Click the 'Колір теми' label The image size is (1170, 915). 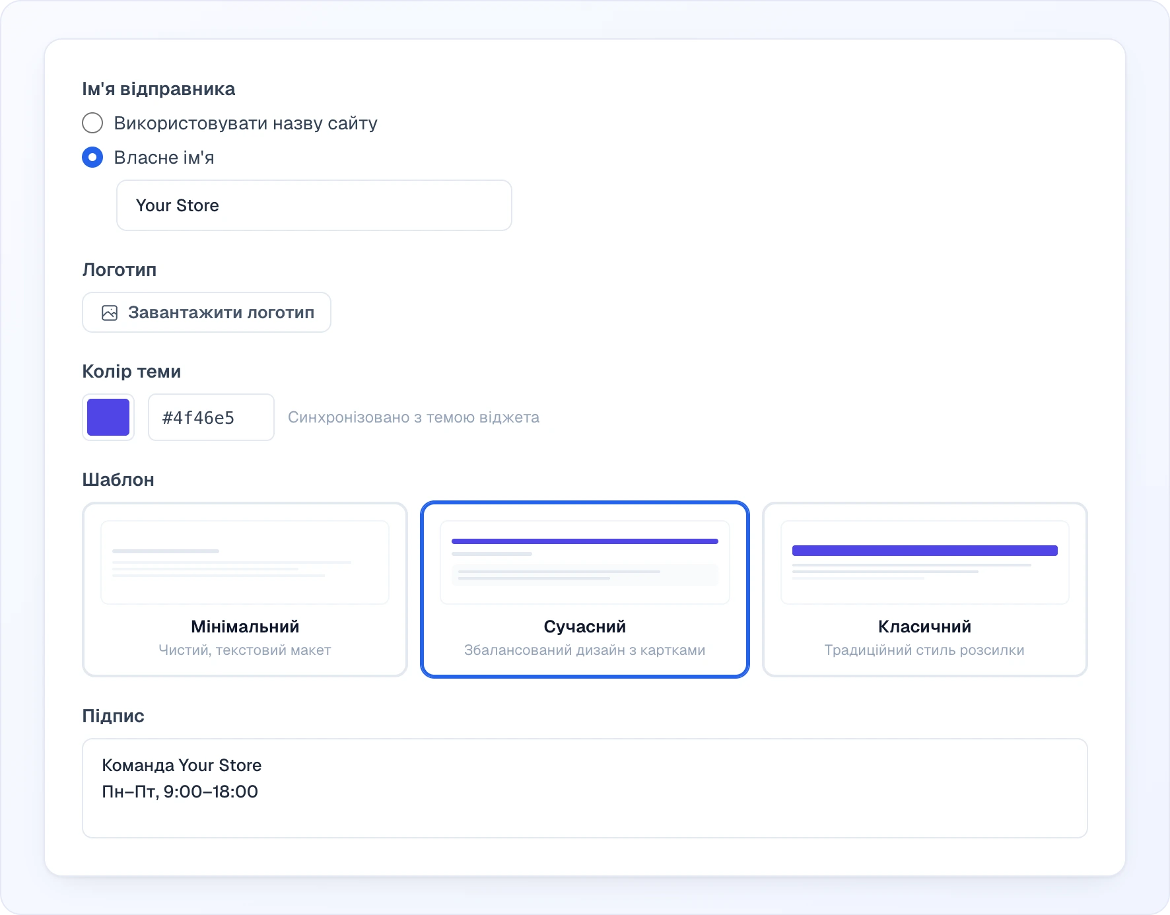(x=131, y=372)
